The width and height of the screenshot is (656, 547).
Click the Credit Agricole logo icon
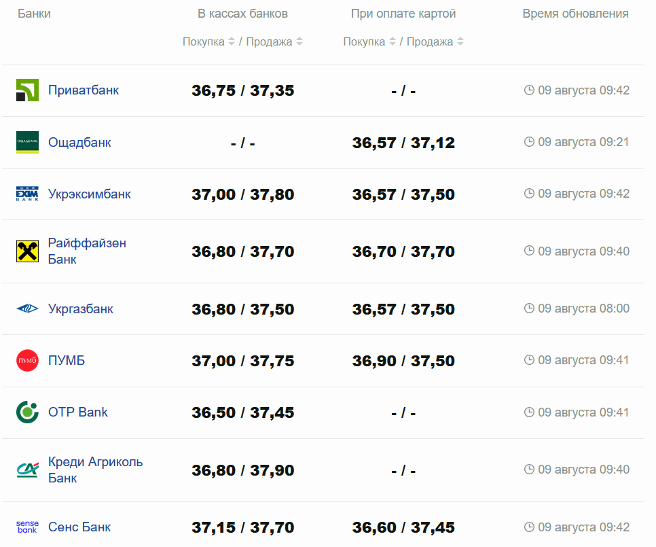(27, 470)
